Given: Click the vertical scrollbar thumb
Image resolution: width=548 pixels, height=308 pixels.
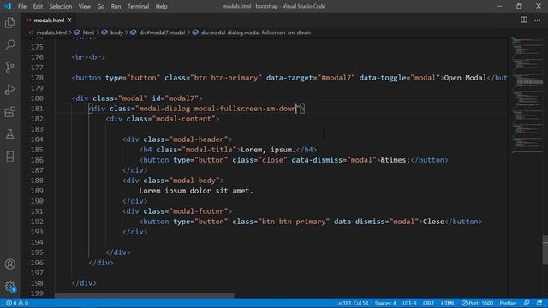Looking at the screenshot, I should (545, 250).
